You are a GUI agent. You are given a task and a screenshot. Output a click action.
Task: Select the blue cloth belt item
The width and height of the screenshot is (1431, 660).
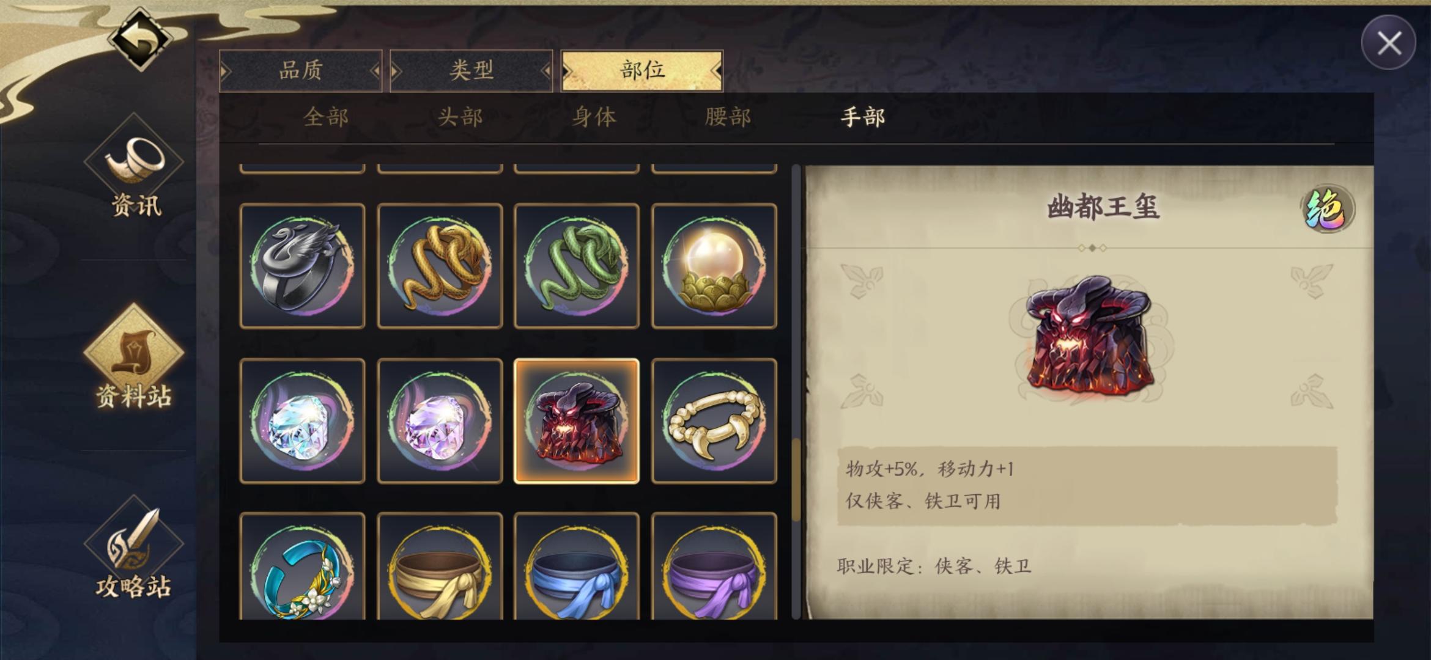tap(577, 566)
